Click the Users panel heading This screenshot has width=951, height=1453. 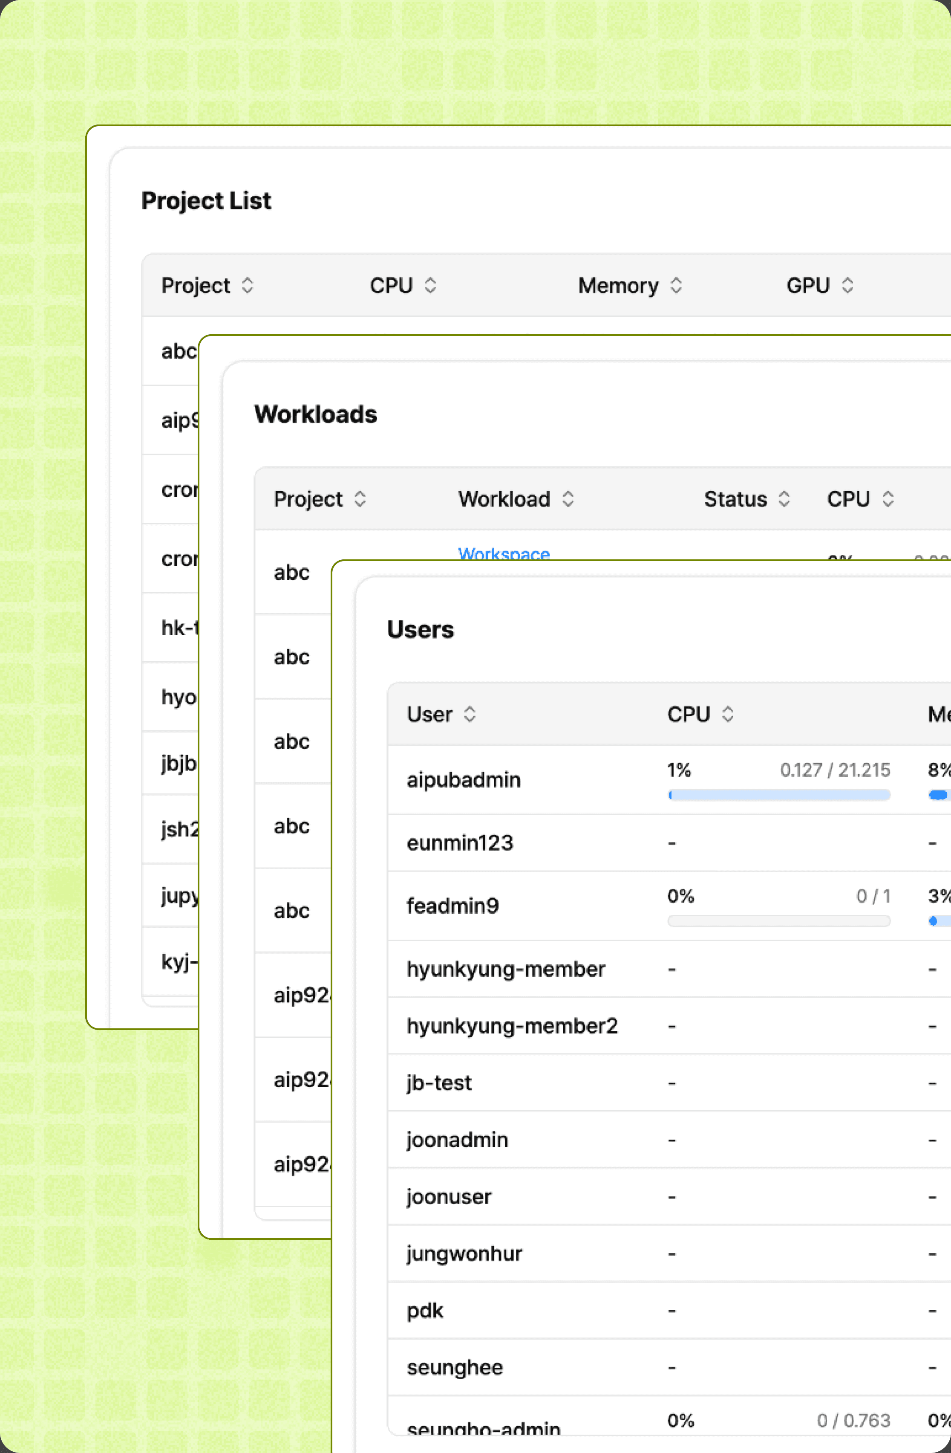(420, 629)
